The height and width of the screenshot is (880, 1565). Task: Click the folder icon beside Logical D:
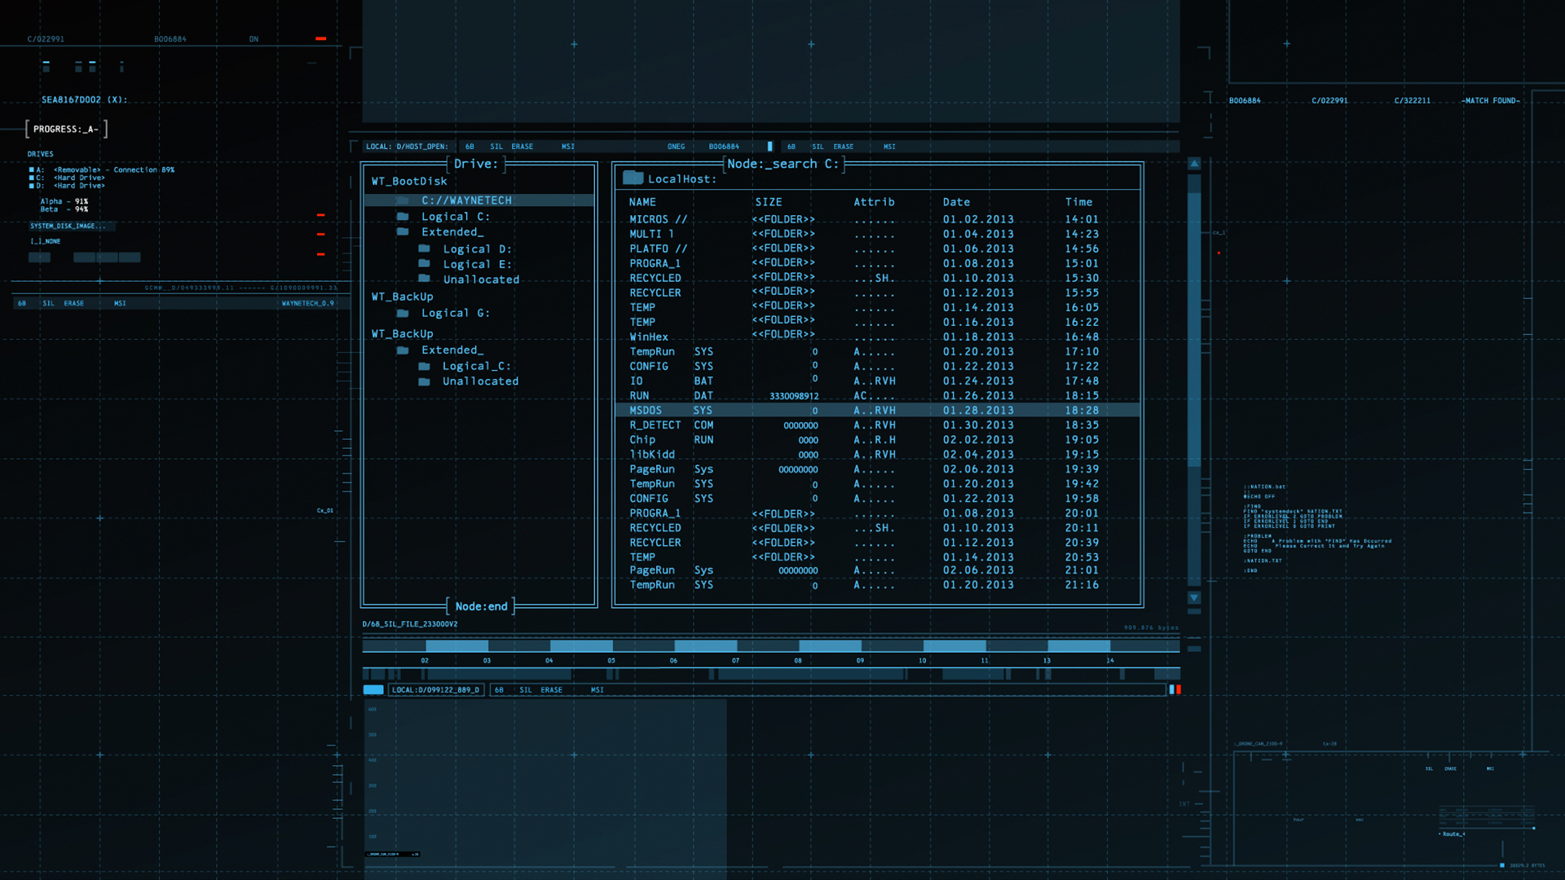pyautogui.click(x=424, y=249)
